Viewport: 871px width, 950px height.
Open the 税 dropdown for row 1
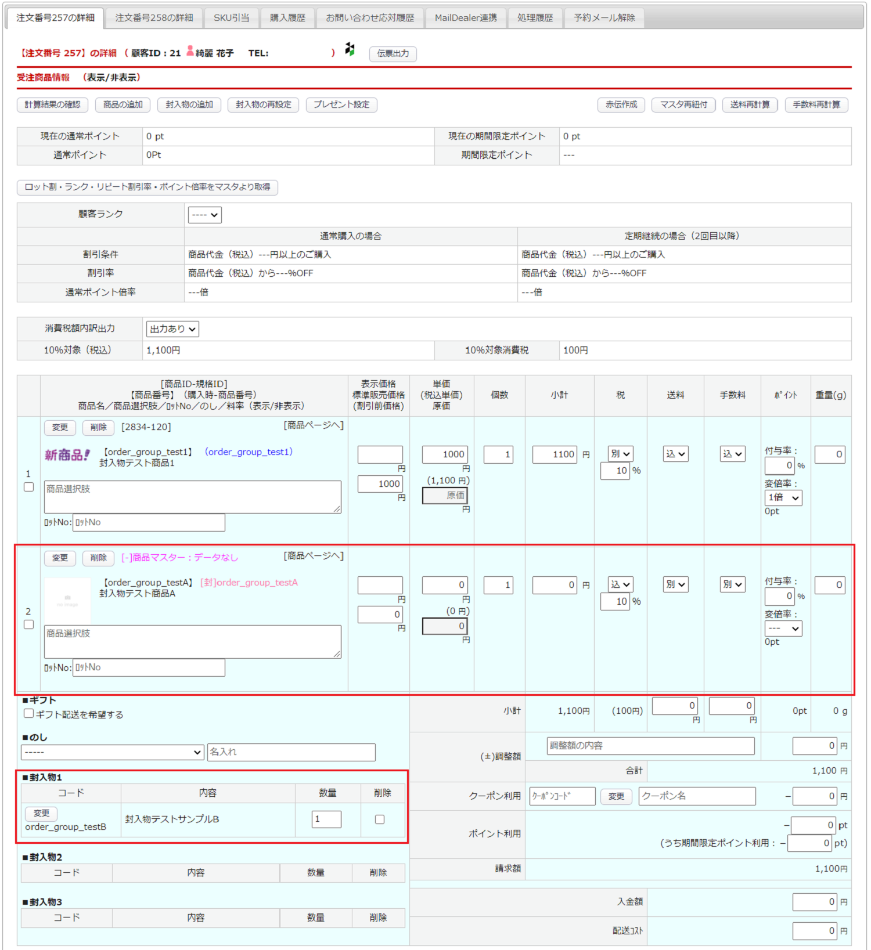620,454
